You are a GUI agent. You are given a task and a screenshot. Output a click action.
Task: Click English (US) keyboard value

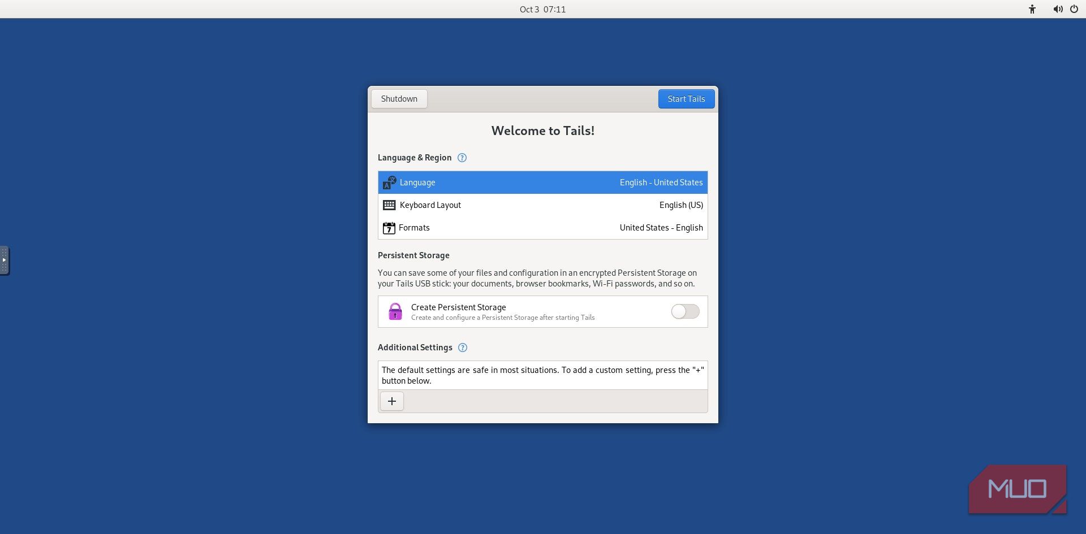(681, 205)
